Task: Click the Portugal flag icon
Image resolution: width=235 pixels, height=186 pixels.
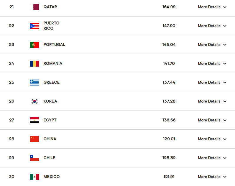Action: coord(34,45)
